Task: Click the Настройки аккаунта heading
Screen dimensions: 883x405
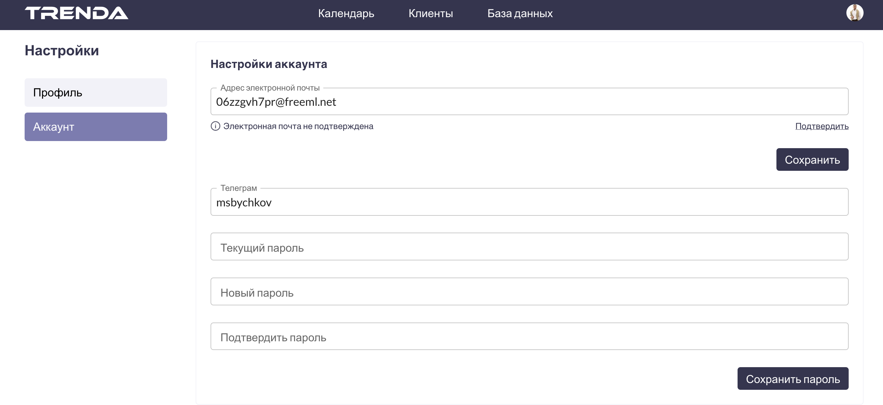Action: point(269,64)
